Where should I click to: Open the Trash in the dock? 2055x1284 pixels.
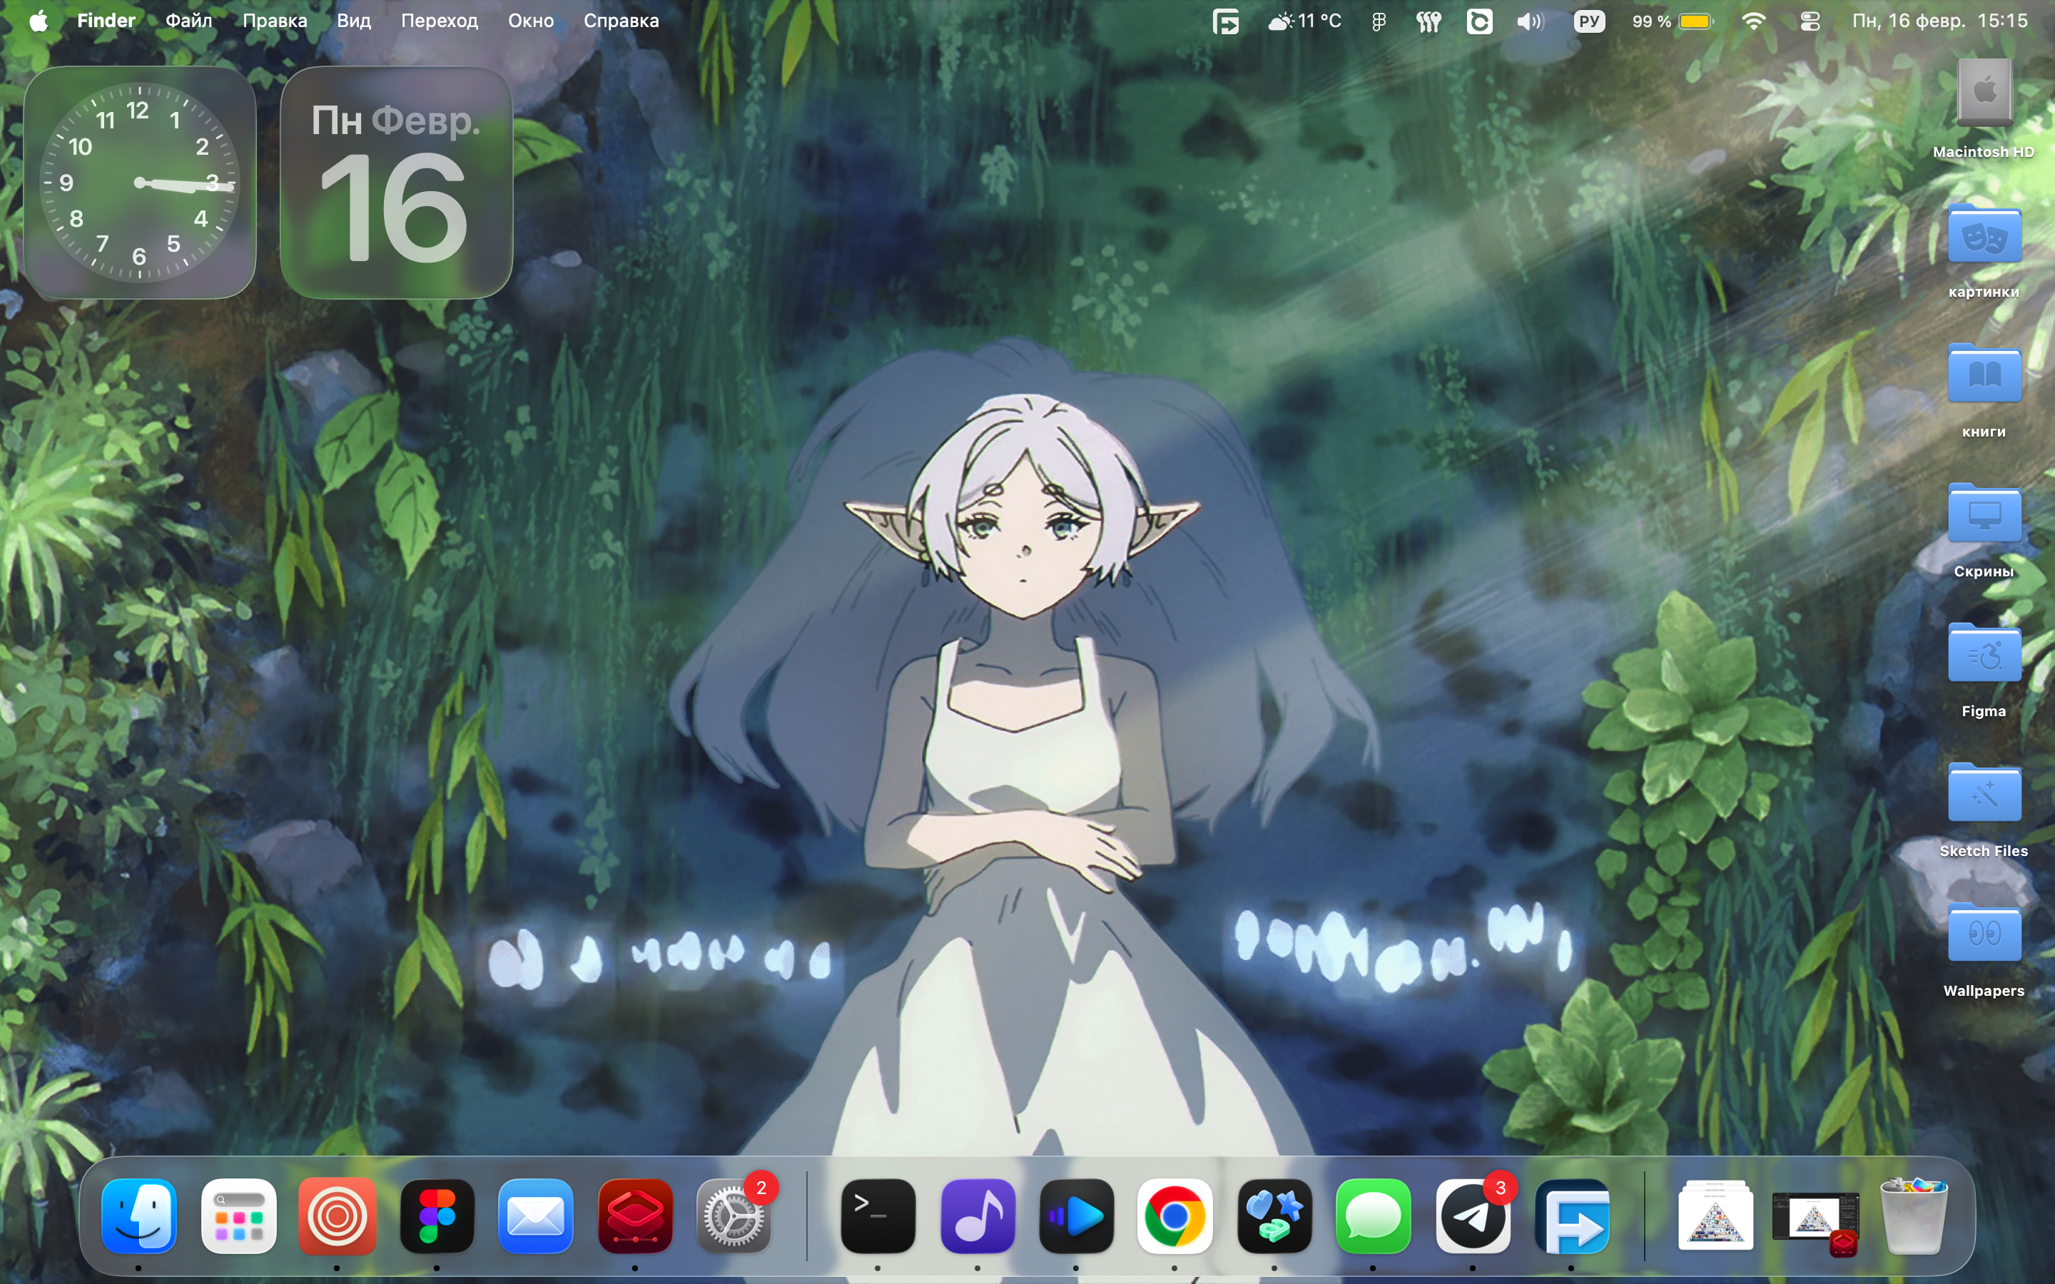point(1913,1216)
